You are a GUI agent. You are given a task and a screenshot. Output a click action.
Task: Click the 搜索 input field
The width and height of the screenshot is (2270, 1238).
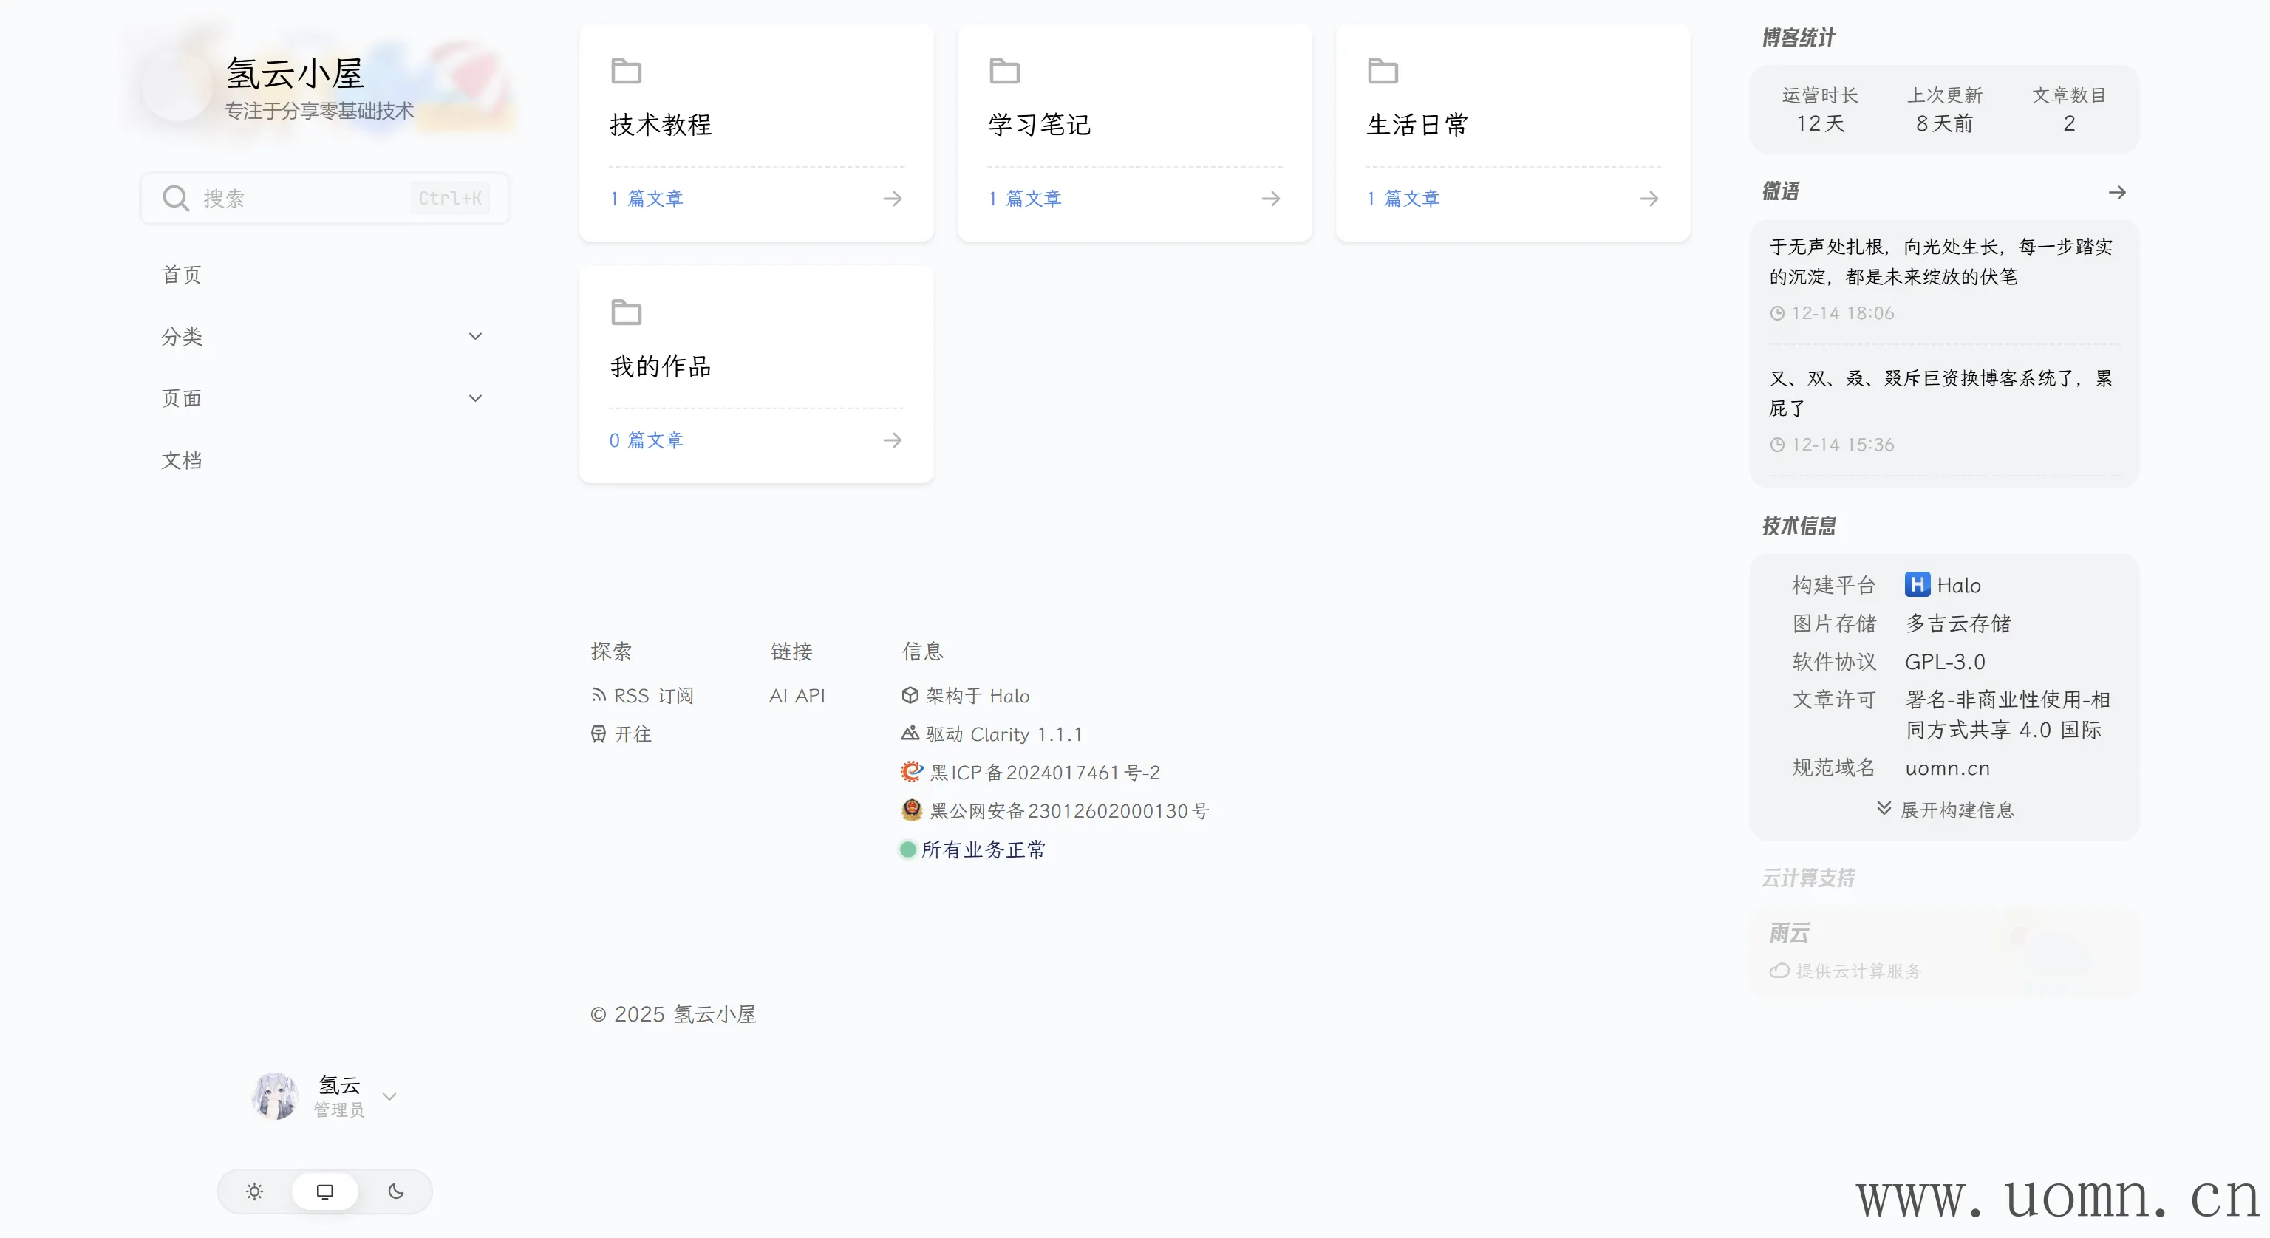pyautogui.click(x=299, y=198)
